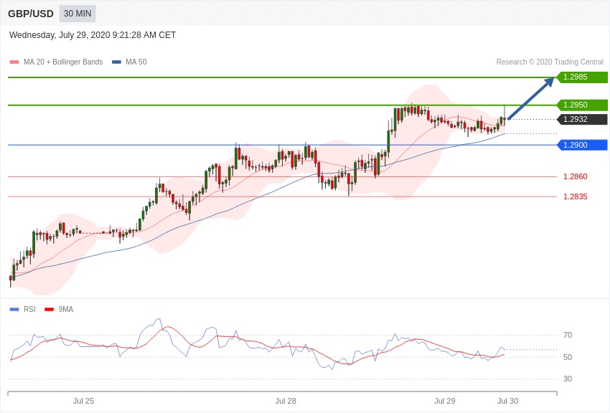This screenshot has width=610, height=413.
Task: Click the 1.2860 support level label
Action: click(576, 176)
